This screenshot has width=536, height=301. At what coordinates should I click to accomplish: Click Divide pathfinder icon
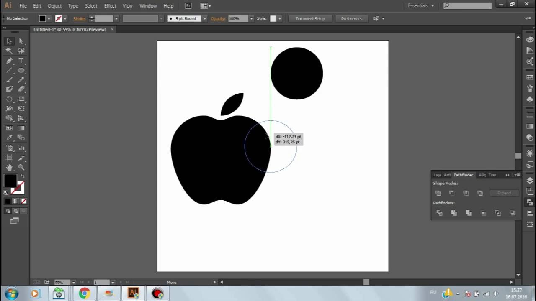click(x=440, y=213)
